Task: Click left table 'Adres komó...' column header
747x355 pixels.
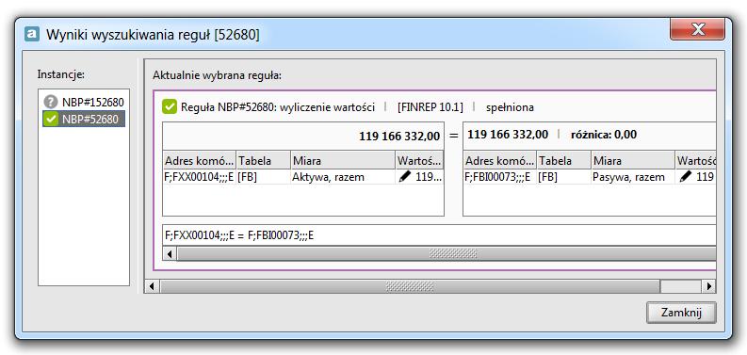Action: [199, 161]
